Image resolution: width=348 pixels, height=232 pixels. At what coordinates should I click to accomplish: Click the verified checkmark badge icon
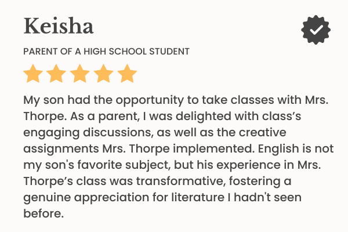point(316,30)
